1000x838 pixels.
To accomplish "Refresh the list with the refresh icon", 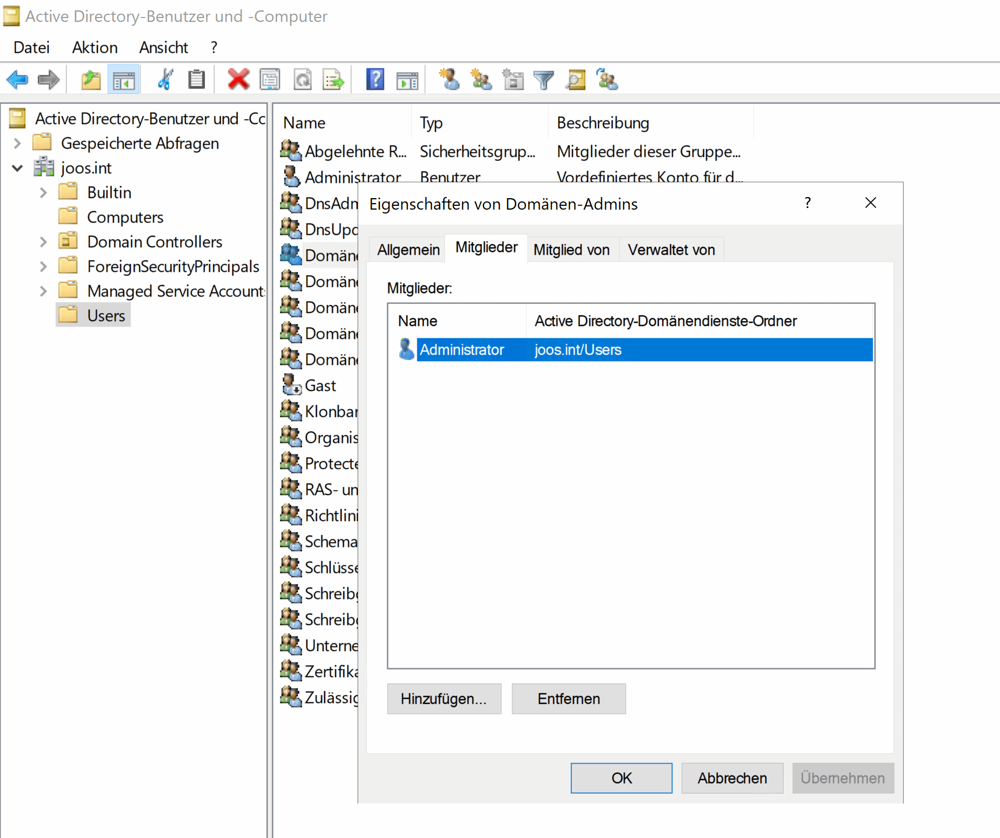I will coord(302,79).
